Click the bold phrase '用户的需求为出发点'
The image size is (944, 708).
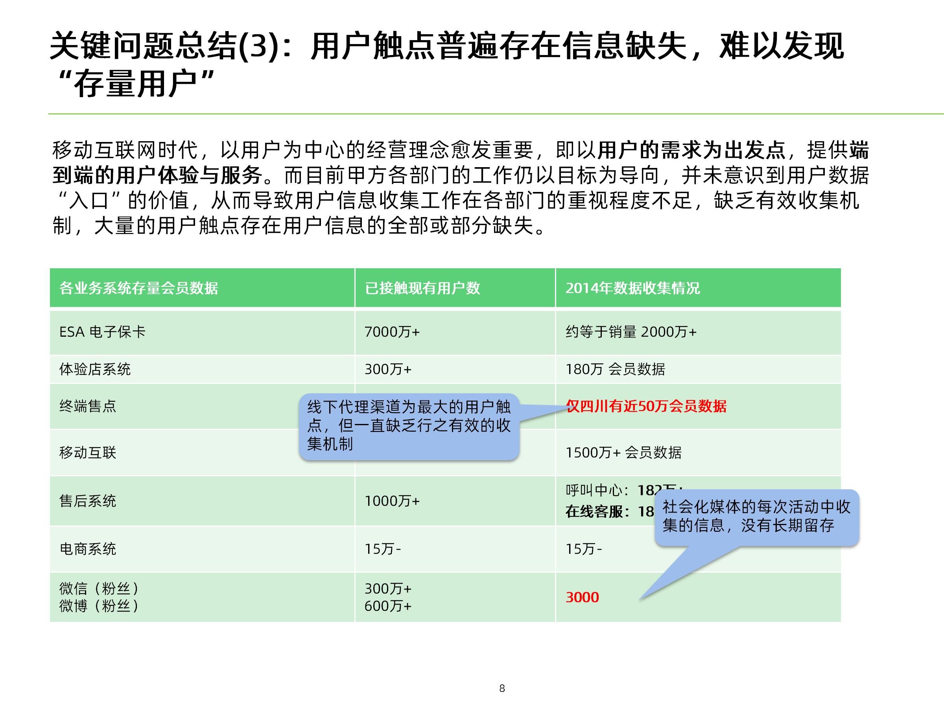tap(691, 150)
